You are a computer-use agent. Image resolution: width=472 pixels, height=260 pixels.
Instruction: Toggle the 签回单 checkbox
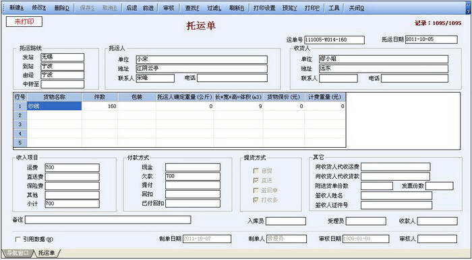[x=256, y=190]
